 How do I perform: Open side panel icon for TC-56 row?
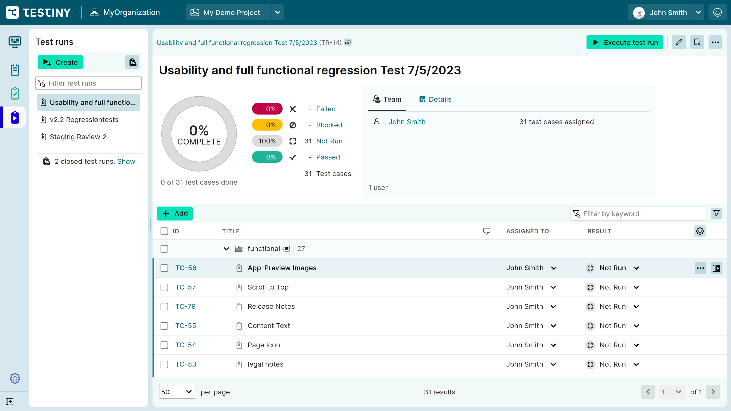716,268
